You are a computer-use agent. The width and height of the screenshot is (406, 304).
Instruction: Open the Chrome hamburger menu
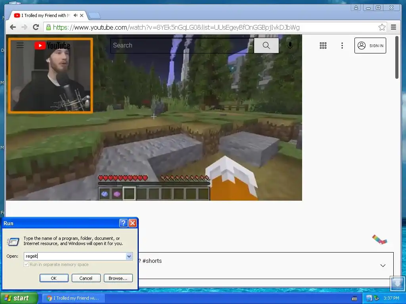[x=393, y=27]
